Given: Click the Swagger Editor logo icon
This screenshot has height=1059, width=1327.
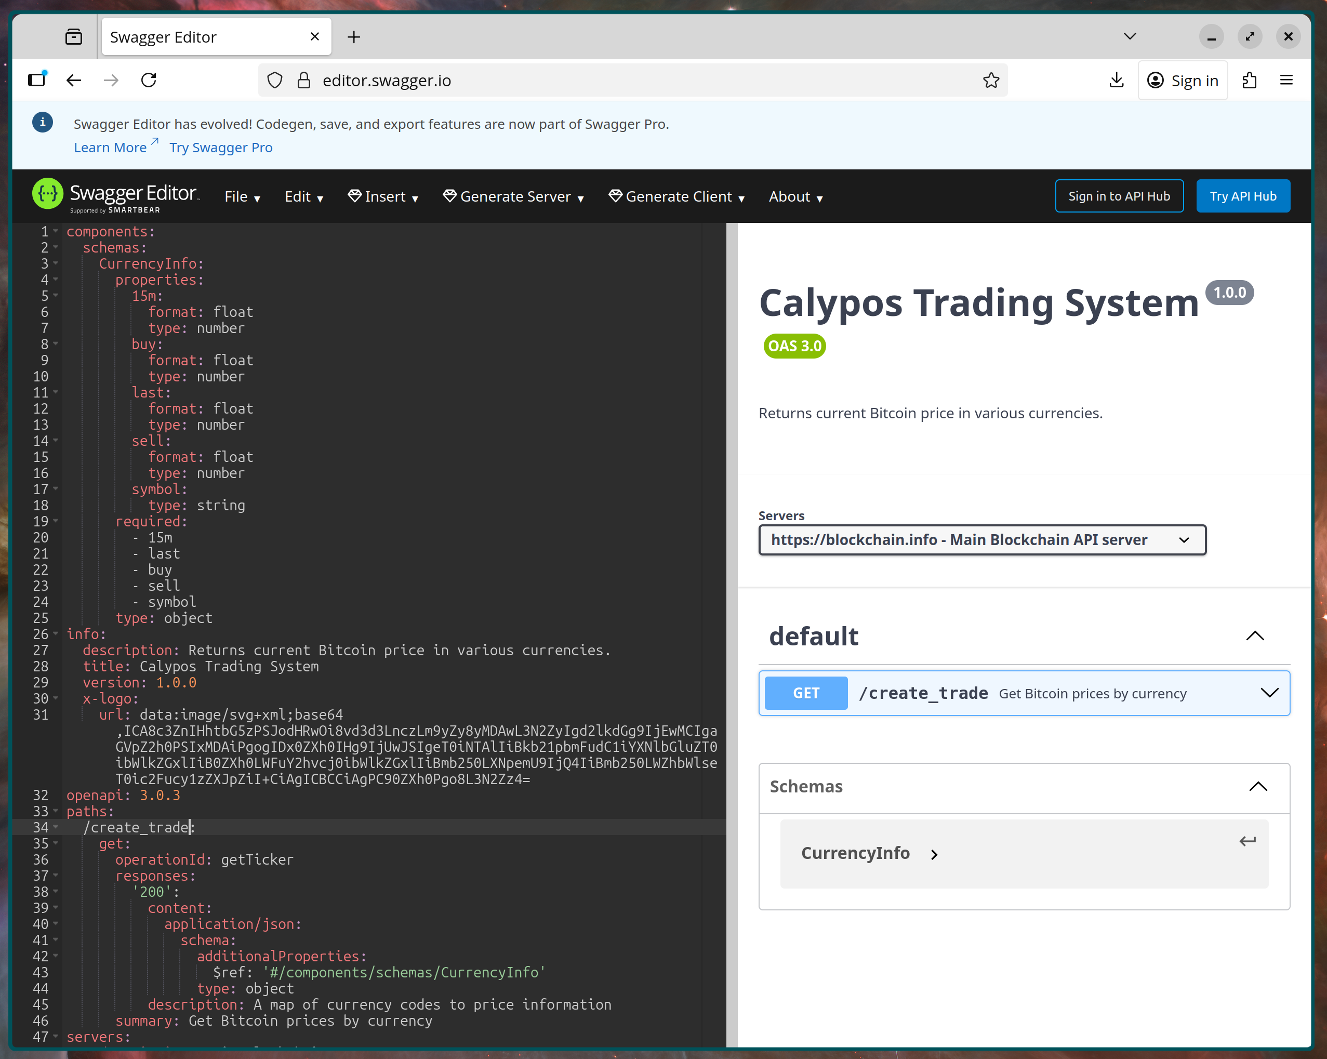Looking at the screenshot, I should (47, 194).
